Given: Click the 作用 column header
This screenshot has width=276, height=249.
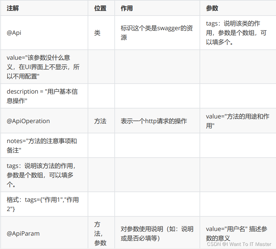Looking at the screenshot, I should (x=157, y=8).
